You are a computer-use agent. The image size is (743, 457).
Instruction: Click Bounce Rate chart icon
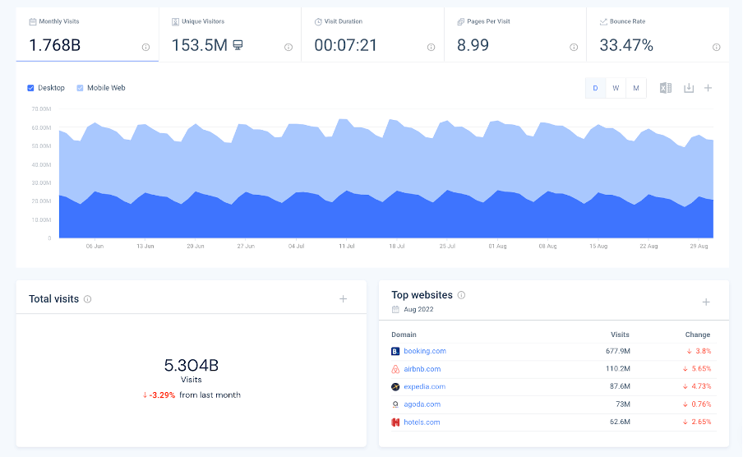point(603,21)
